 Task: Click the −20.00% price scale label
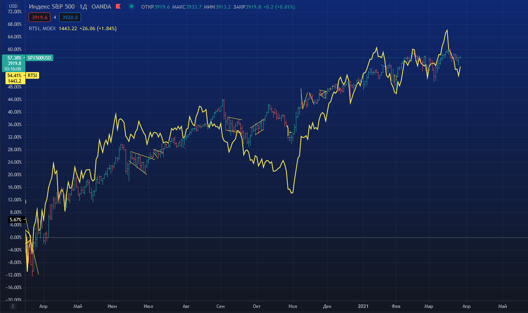coord(13,300)
